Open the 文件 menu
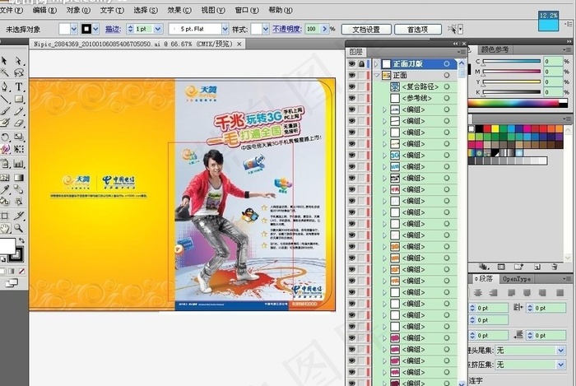 coord(11,10)
